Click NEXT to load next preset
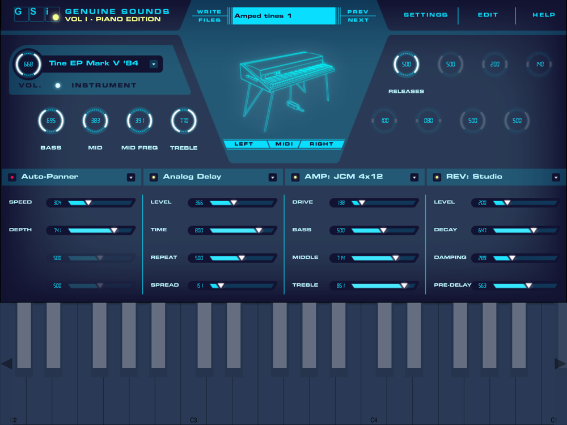The width and height of the screenshot is (567, 425). (358, 20)
